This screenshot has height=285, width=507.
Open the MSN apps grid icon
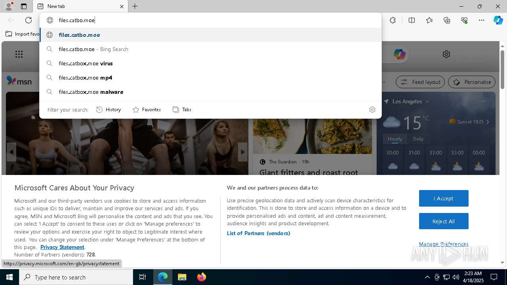tap(19, 54)
